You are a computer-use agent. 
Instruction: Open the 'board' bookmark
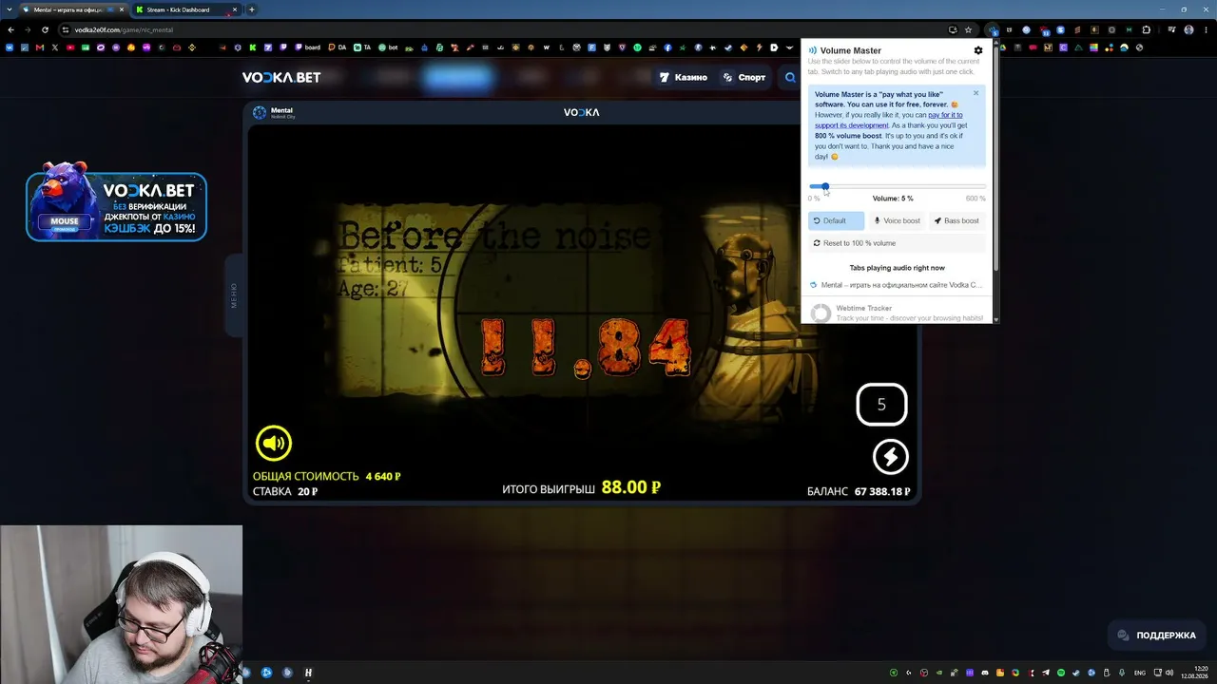(307, 47)
